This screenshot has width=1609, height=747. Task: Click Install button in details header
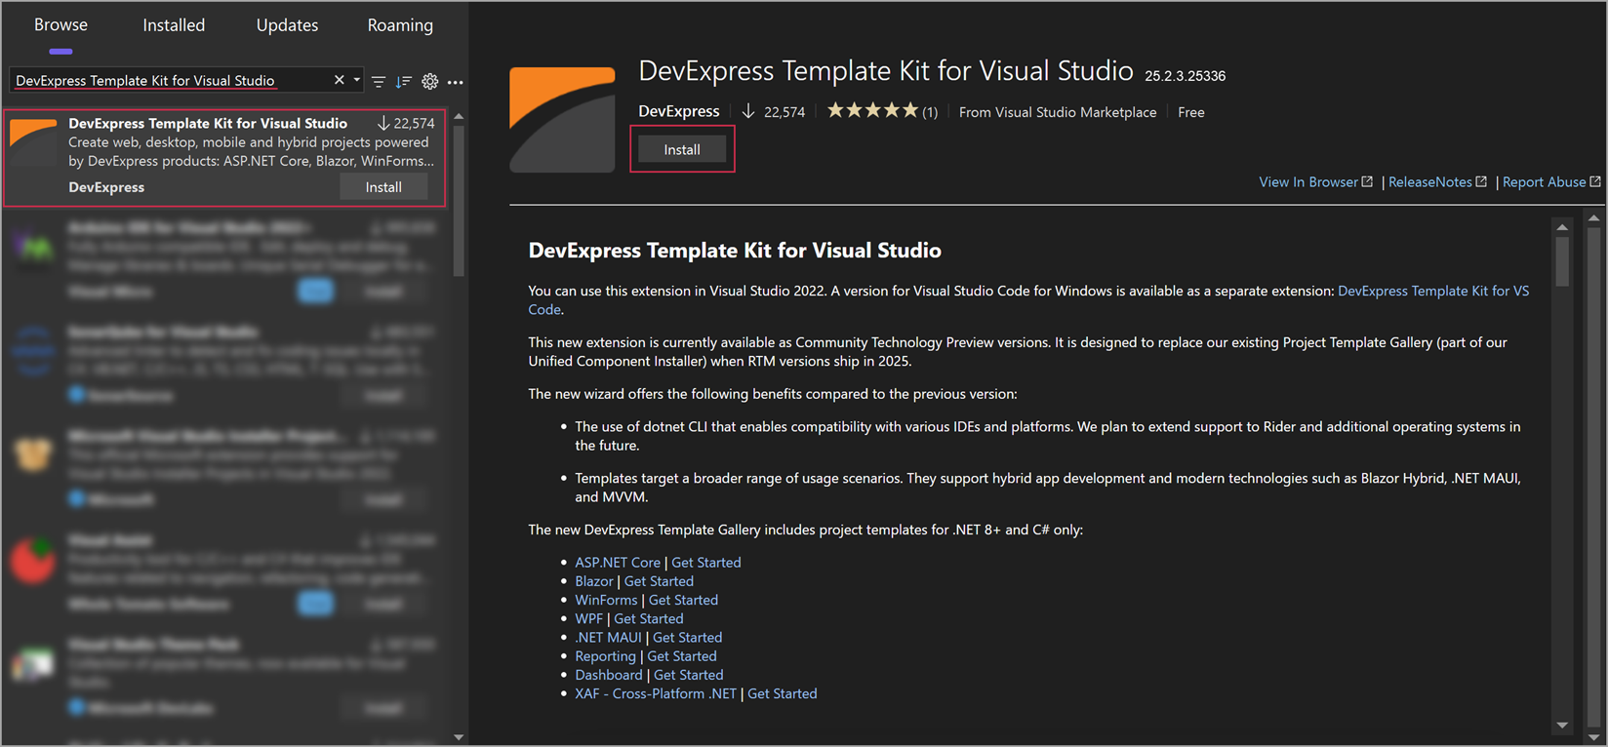(682, 149)
